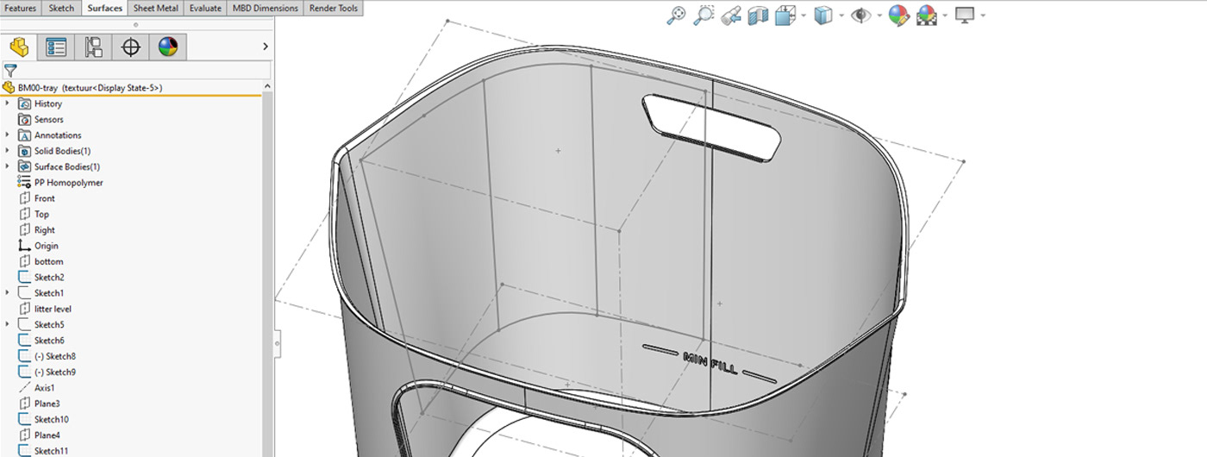Open the MBD Dimensions tab
This screenshot has height=457, width=1207.
click(266, 8)
